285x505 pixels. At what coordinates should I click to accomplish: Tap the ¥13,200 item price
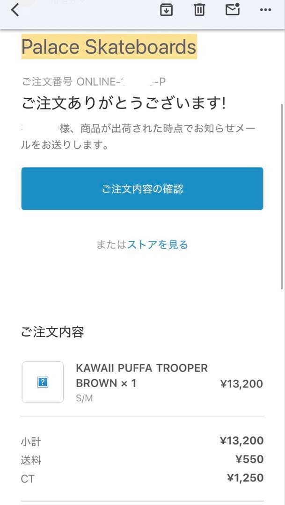tap(242, 383)
